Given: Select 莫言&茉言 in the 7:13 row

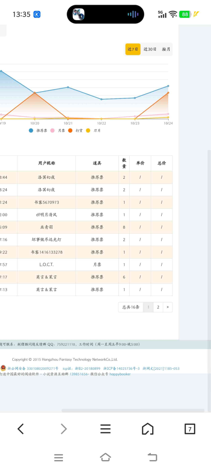Looking at the screenshot, I should coord(47,289).
